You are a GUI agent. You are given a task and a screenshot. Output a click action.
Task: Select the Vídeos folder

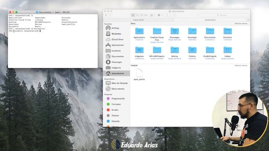[x=227, y=50]
